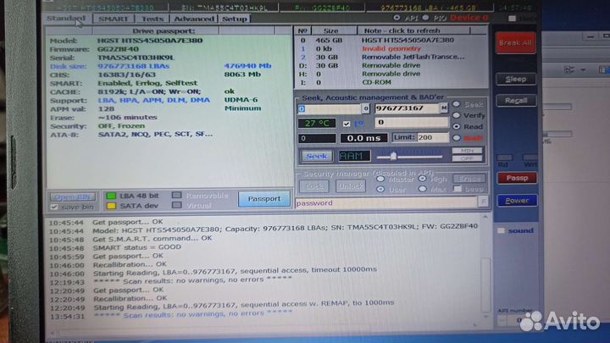Select the High security radio button
610x343 pixels.
(423, 179)
